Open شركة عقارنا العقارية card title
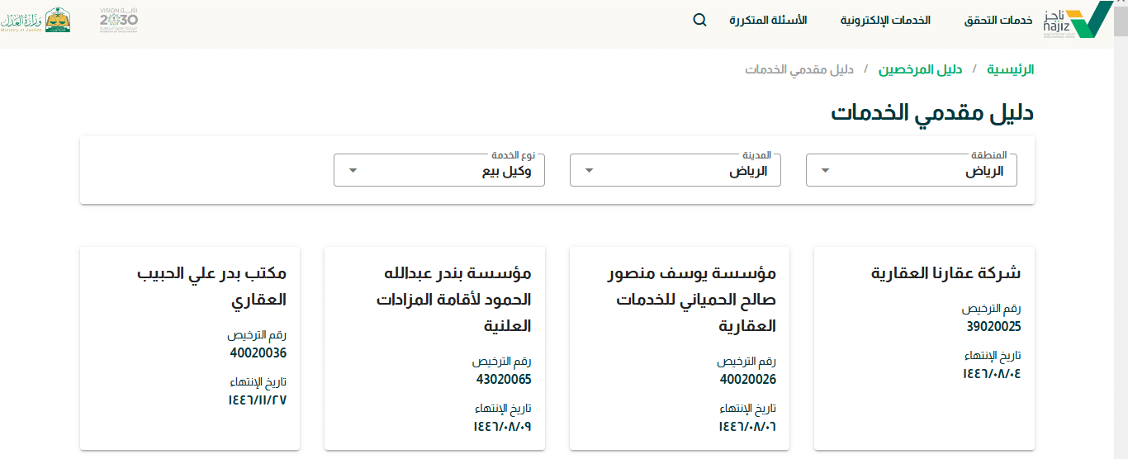The image size is (1128, 459). (x=946, y=273)
